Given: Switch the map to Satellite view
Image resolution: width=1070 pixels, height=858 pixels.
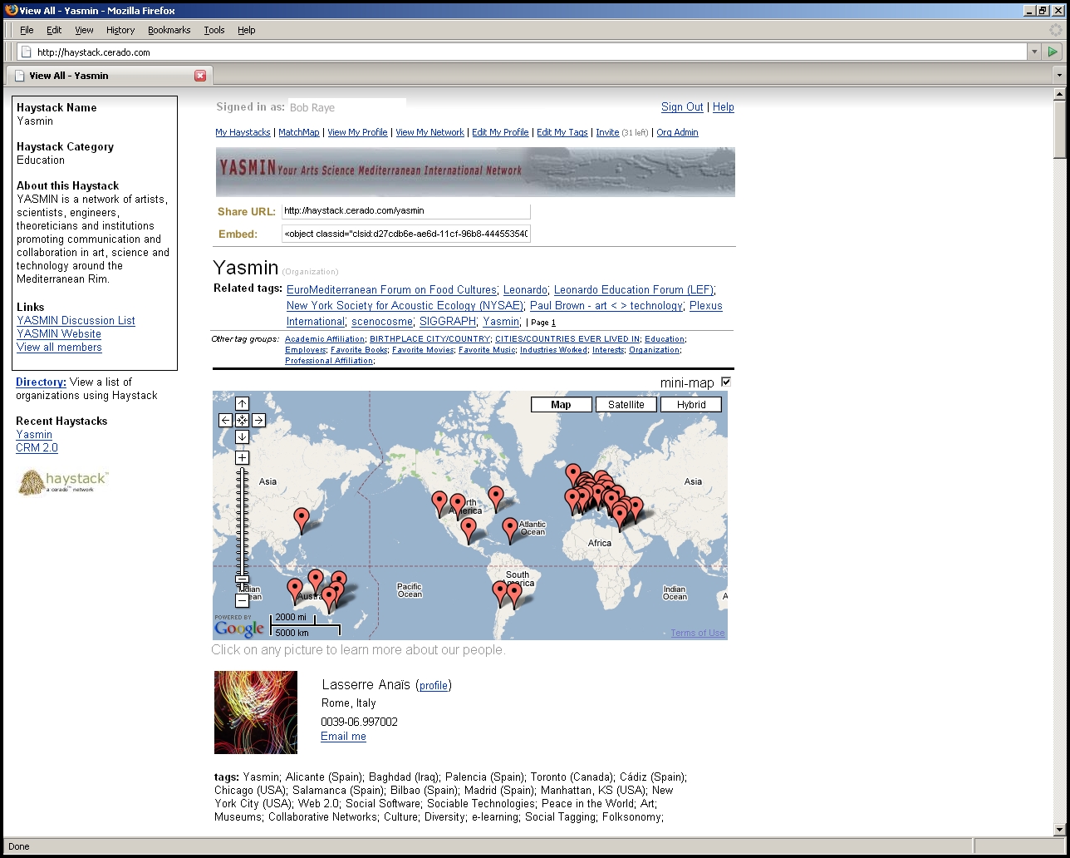Looking at the screenshot, I should (x=626, y=405).
